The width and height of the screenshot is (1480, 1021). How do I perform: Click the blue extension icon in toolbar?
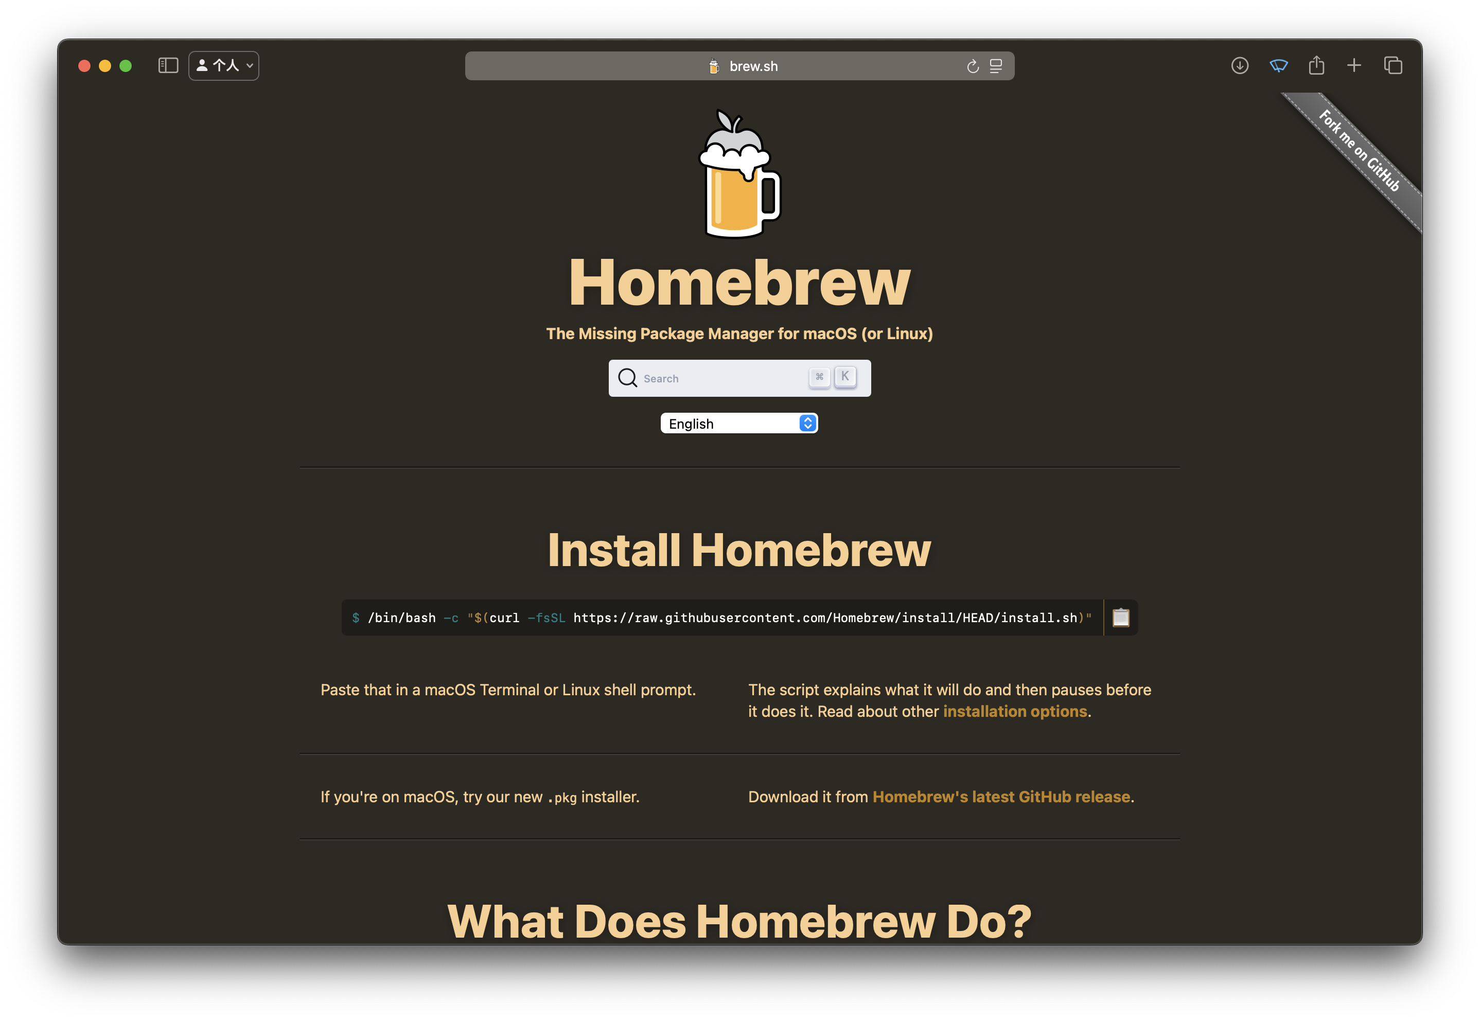(1278, 66)
